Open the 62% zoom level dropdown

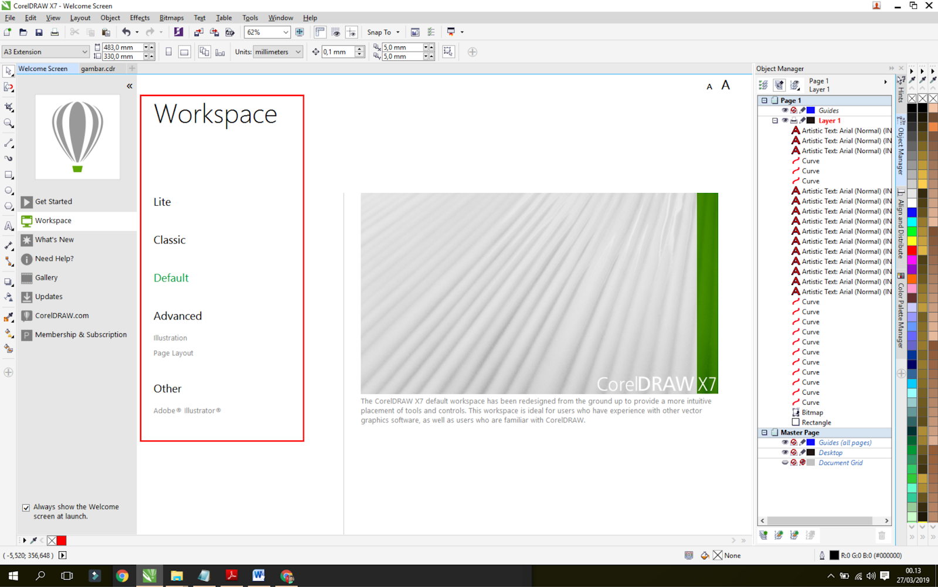pyautogui.click(x=286, y=32)
